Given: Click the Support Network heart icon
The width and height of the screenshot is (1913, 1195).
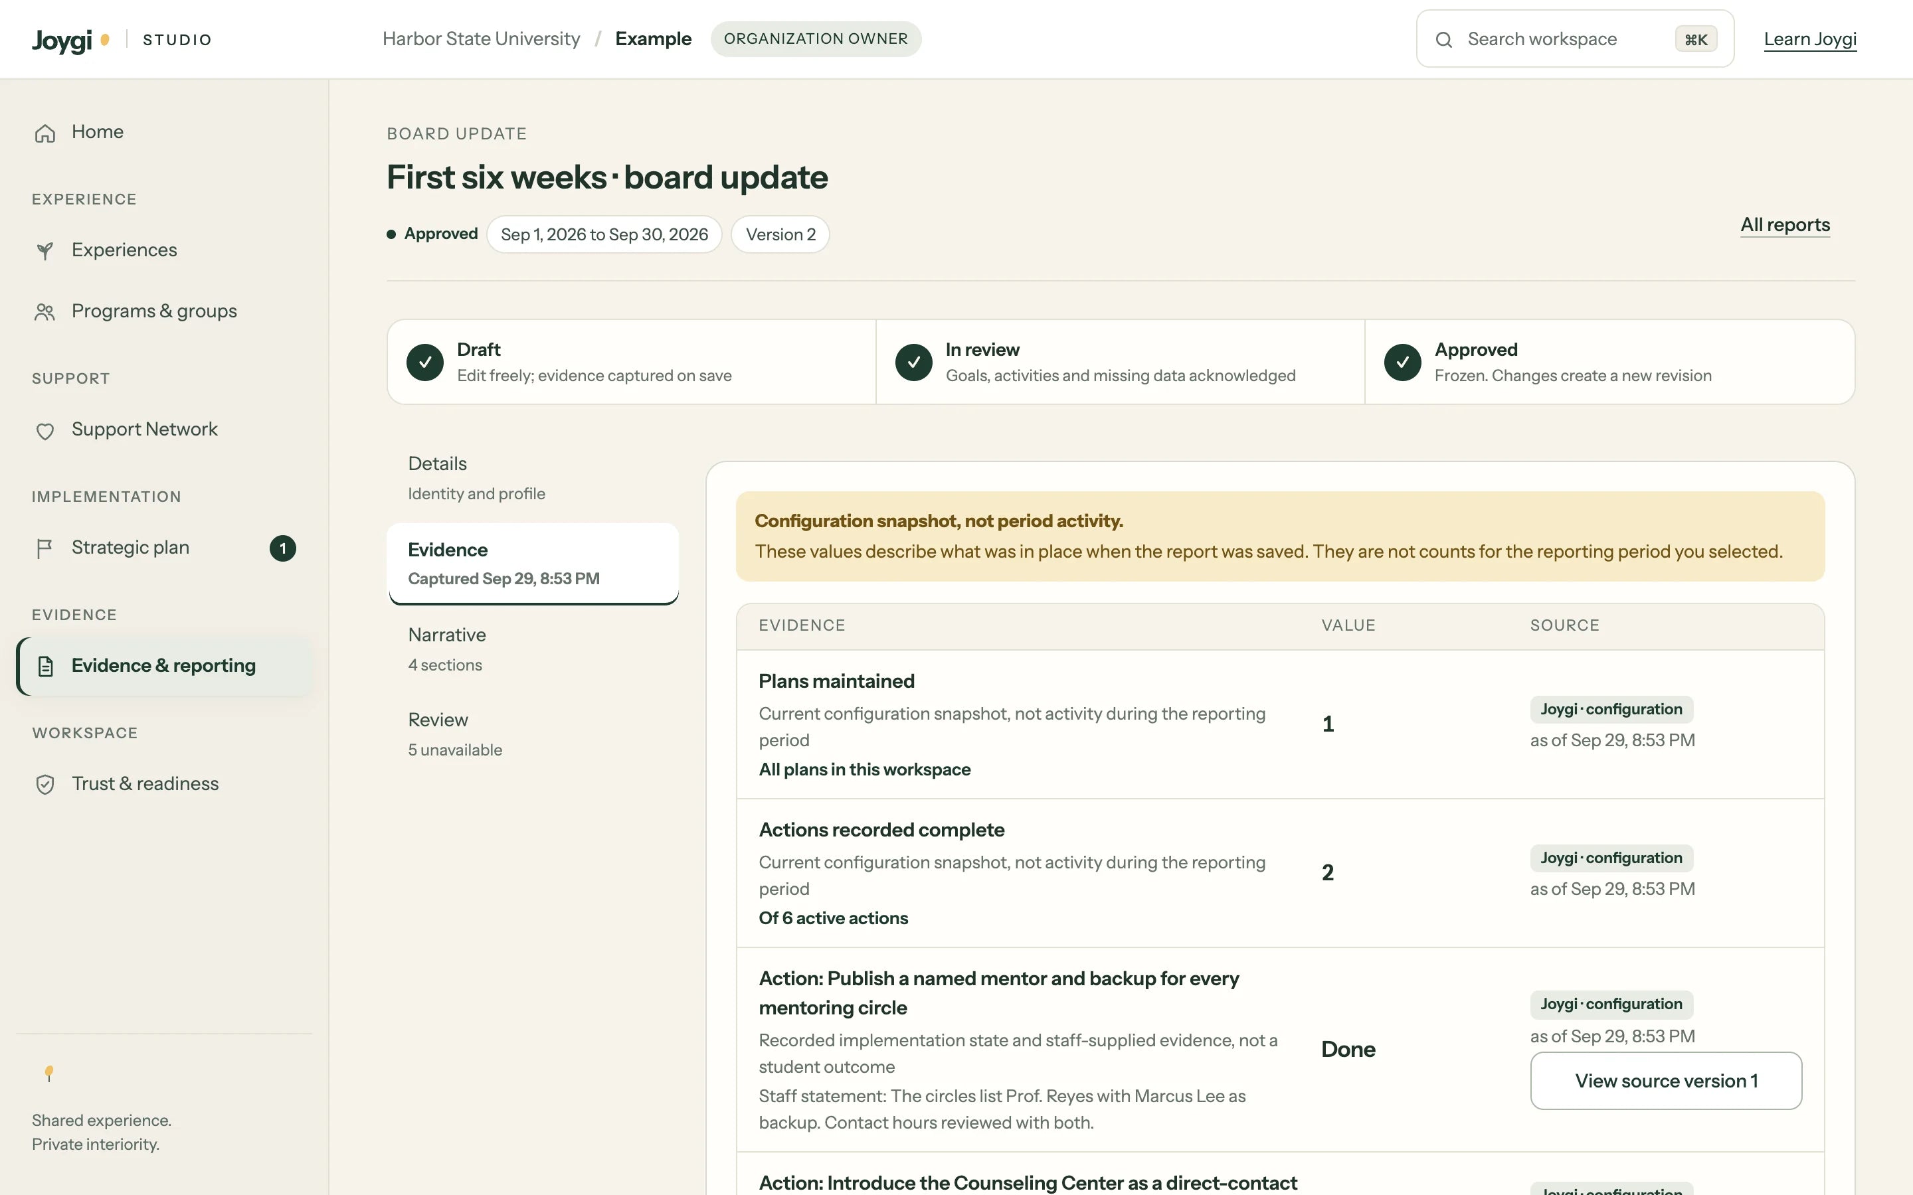Looking at the screenshot, I should point(45,431).
